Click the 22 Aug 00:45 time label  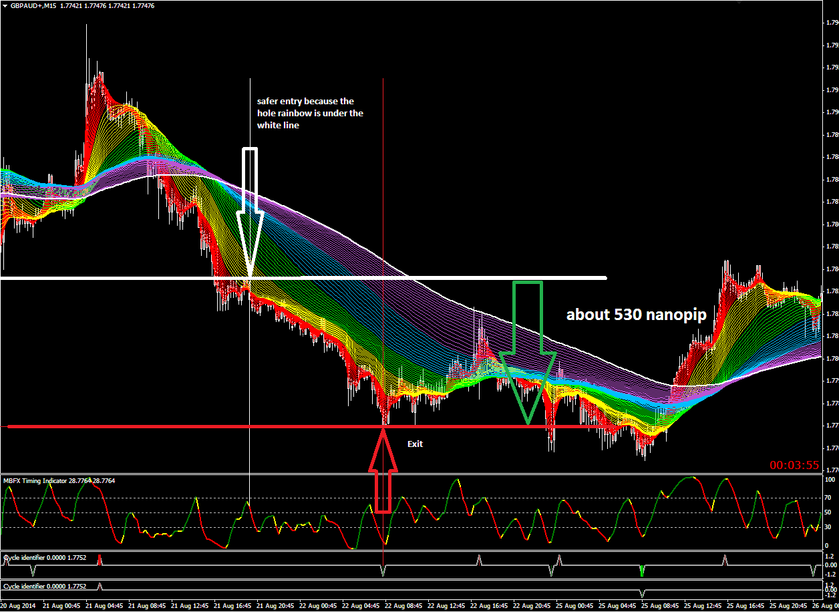(x=318, y=606)
